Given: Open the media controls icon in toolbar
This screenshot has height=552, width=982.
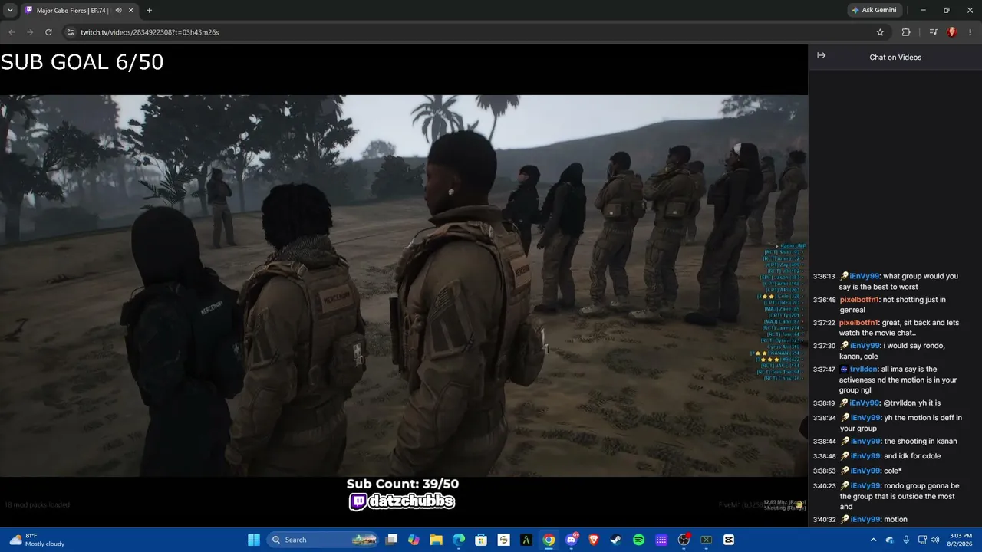Looking at the screenshot, I should point(933,32).
